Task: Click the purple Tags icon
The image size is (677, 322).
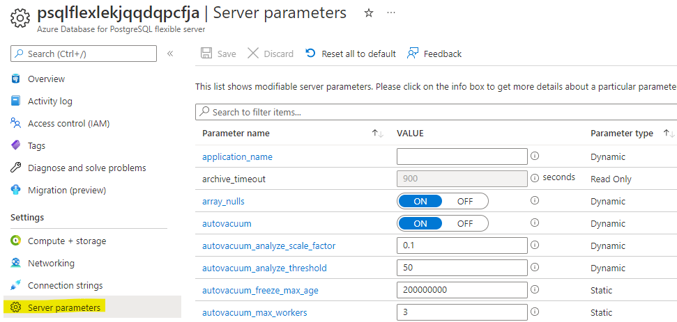Action: [16, 145]
